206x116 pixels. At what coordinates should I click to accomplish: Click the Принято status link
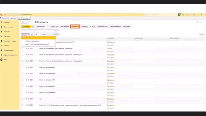tap(109, 48)
